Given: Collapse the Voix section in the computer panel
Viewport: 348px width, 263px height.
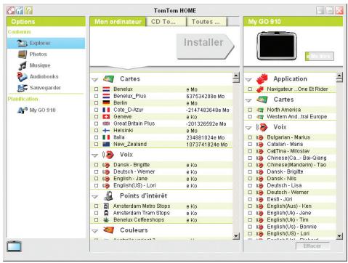Looking at the screenshot, I should [x=95, y=155].
